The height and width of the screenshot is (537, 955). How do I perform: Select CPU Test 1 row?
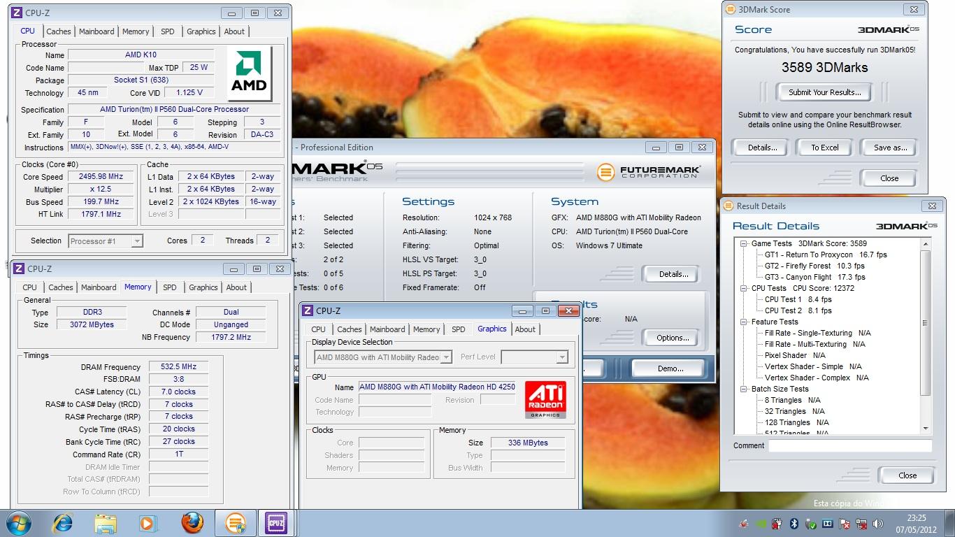pos(798,299)
